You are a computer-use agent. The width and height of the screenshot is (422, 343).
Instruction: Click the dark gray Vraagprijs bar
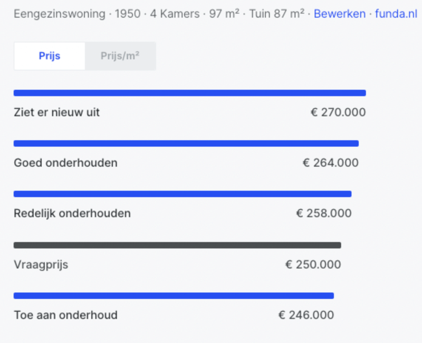(177, 245)
